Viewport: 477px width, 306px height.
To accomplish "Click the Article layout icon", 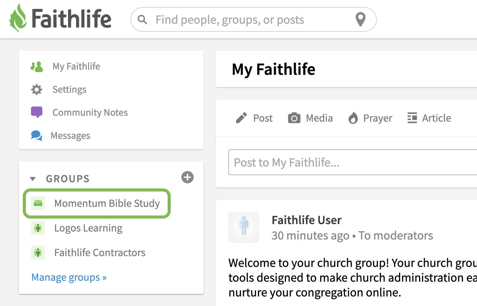I will [x=412, y=118].
